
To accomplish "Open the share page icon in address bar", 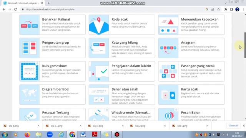I will (x=213, y=9).
